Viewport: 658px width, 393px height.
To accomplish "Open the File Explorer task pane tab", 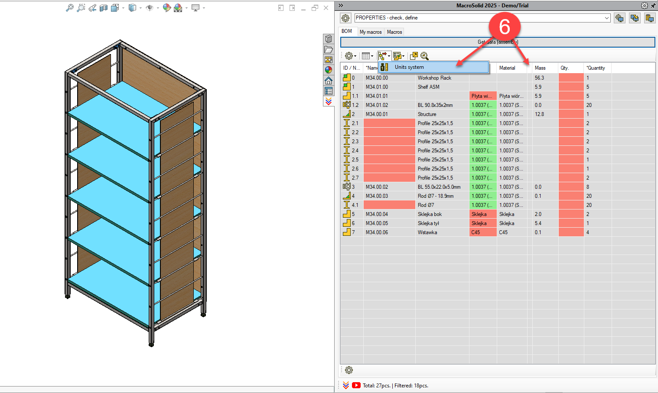I will [x=329, y=60].
